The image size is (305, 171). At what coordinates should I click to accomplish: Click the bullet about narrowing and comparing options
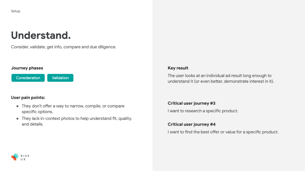click(73, 109)
